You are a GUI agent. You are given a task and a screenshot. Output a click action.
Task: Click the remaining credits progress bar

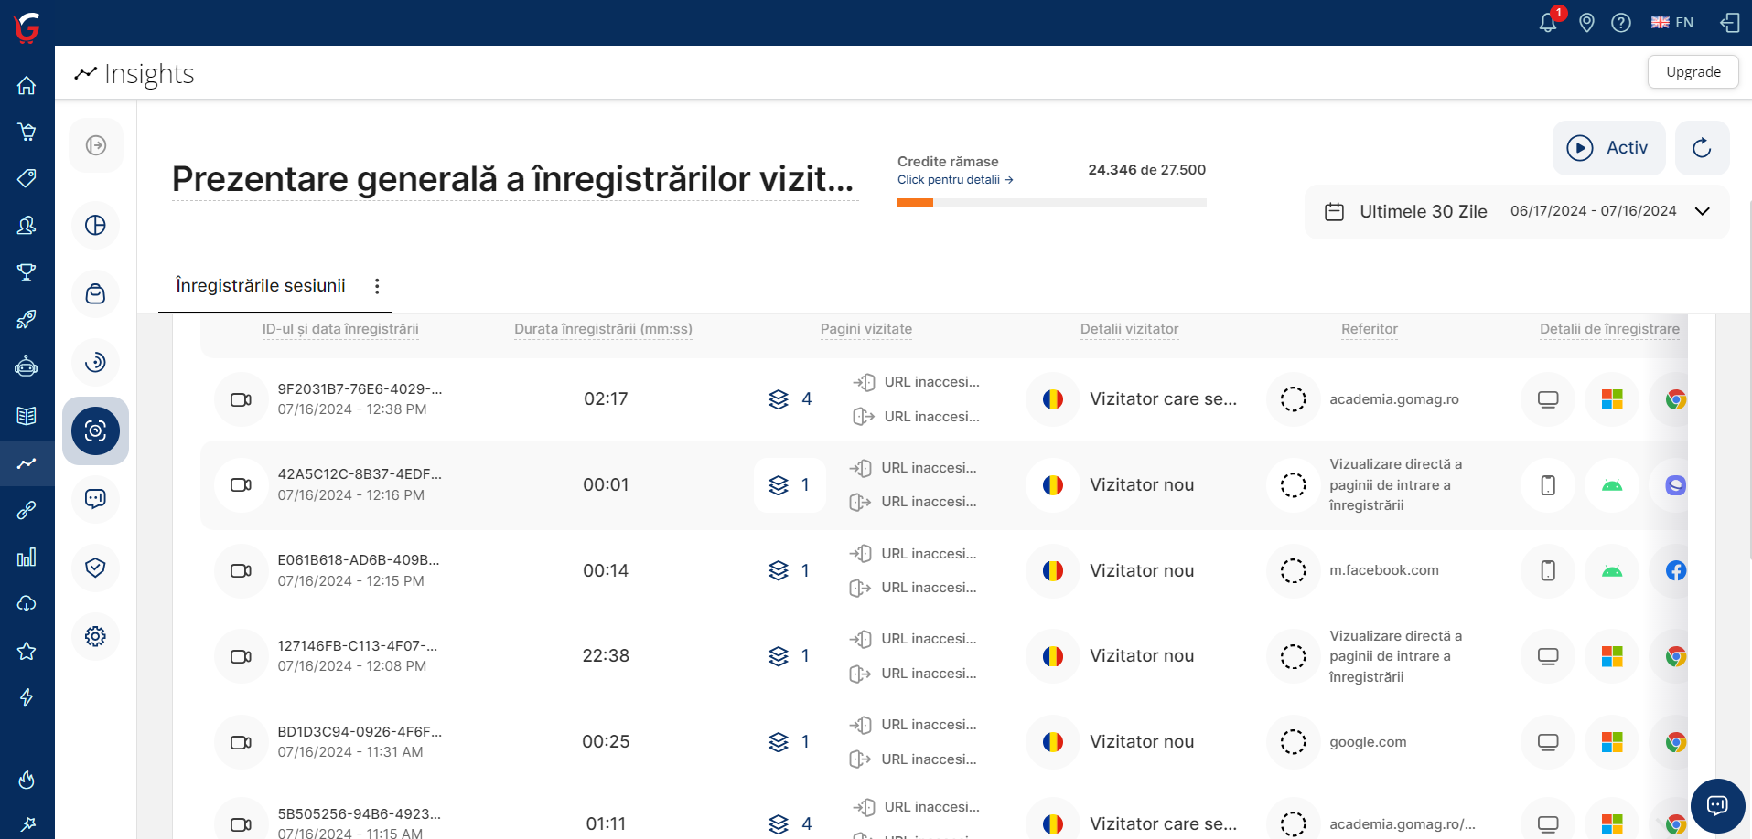coord(1051,203)
